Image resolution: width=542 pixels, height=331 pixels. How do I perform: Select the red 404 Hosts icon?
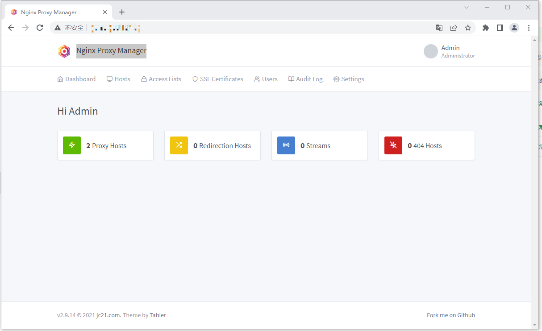(393, 145)
